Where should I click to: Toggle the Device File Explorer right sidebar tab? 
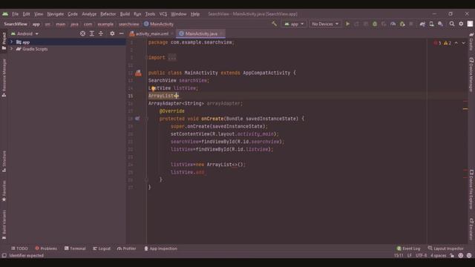471,189
